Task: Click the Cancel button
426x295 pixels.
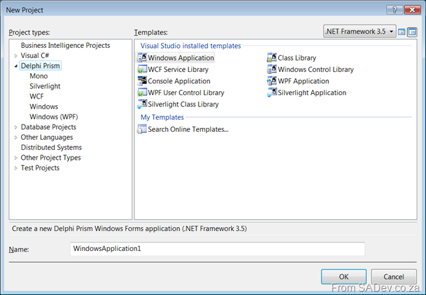Action: [393, 276]
